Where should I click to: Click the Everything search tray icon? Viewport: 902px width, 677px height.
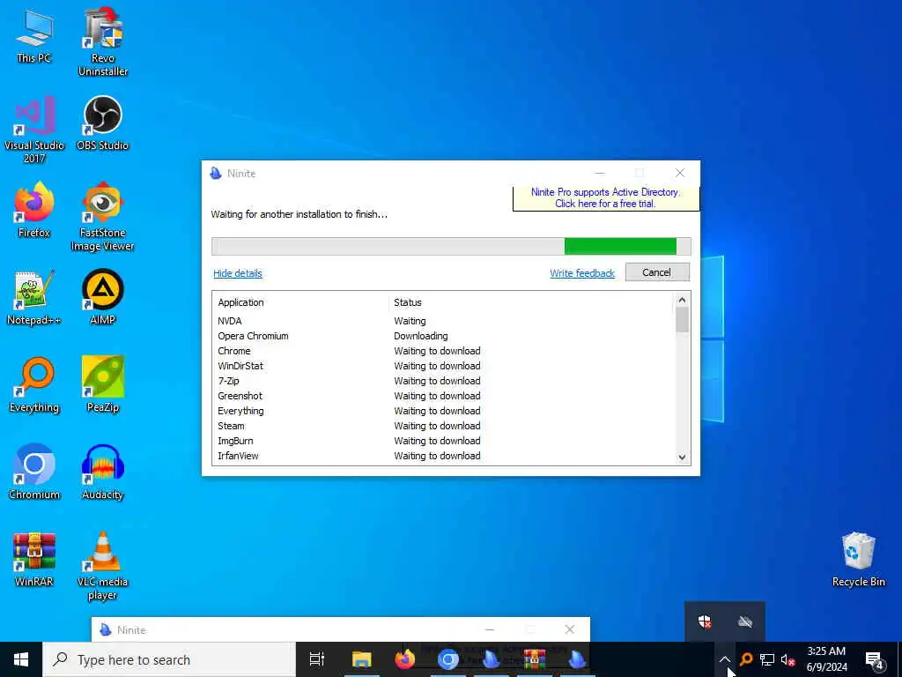point(746,659)
